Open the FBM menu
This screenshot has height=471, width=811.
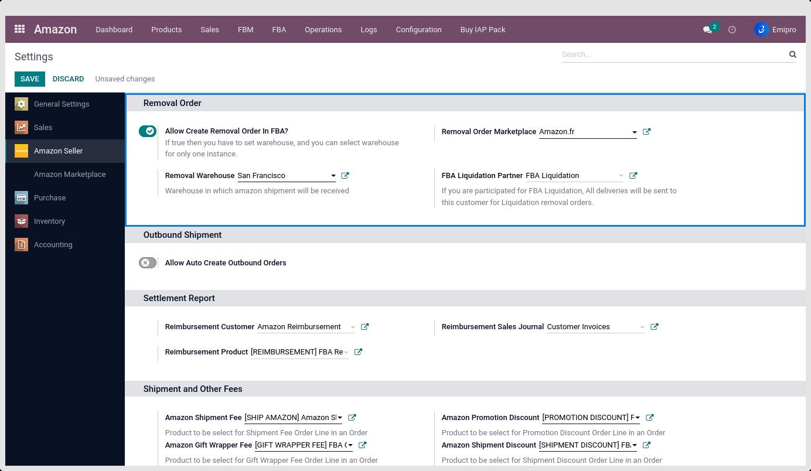[x=246, y=29]
